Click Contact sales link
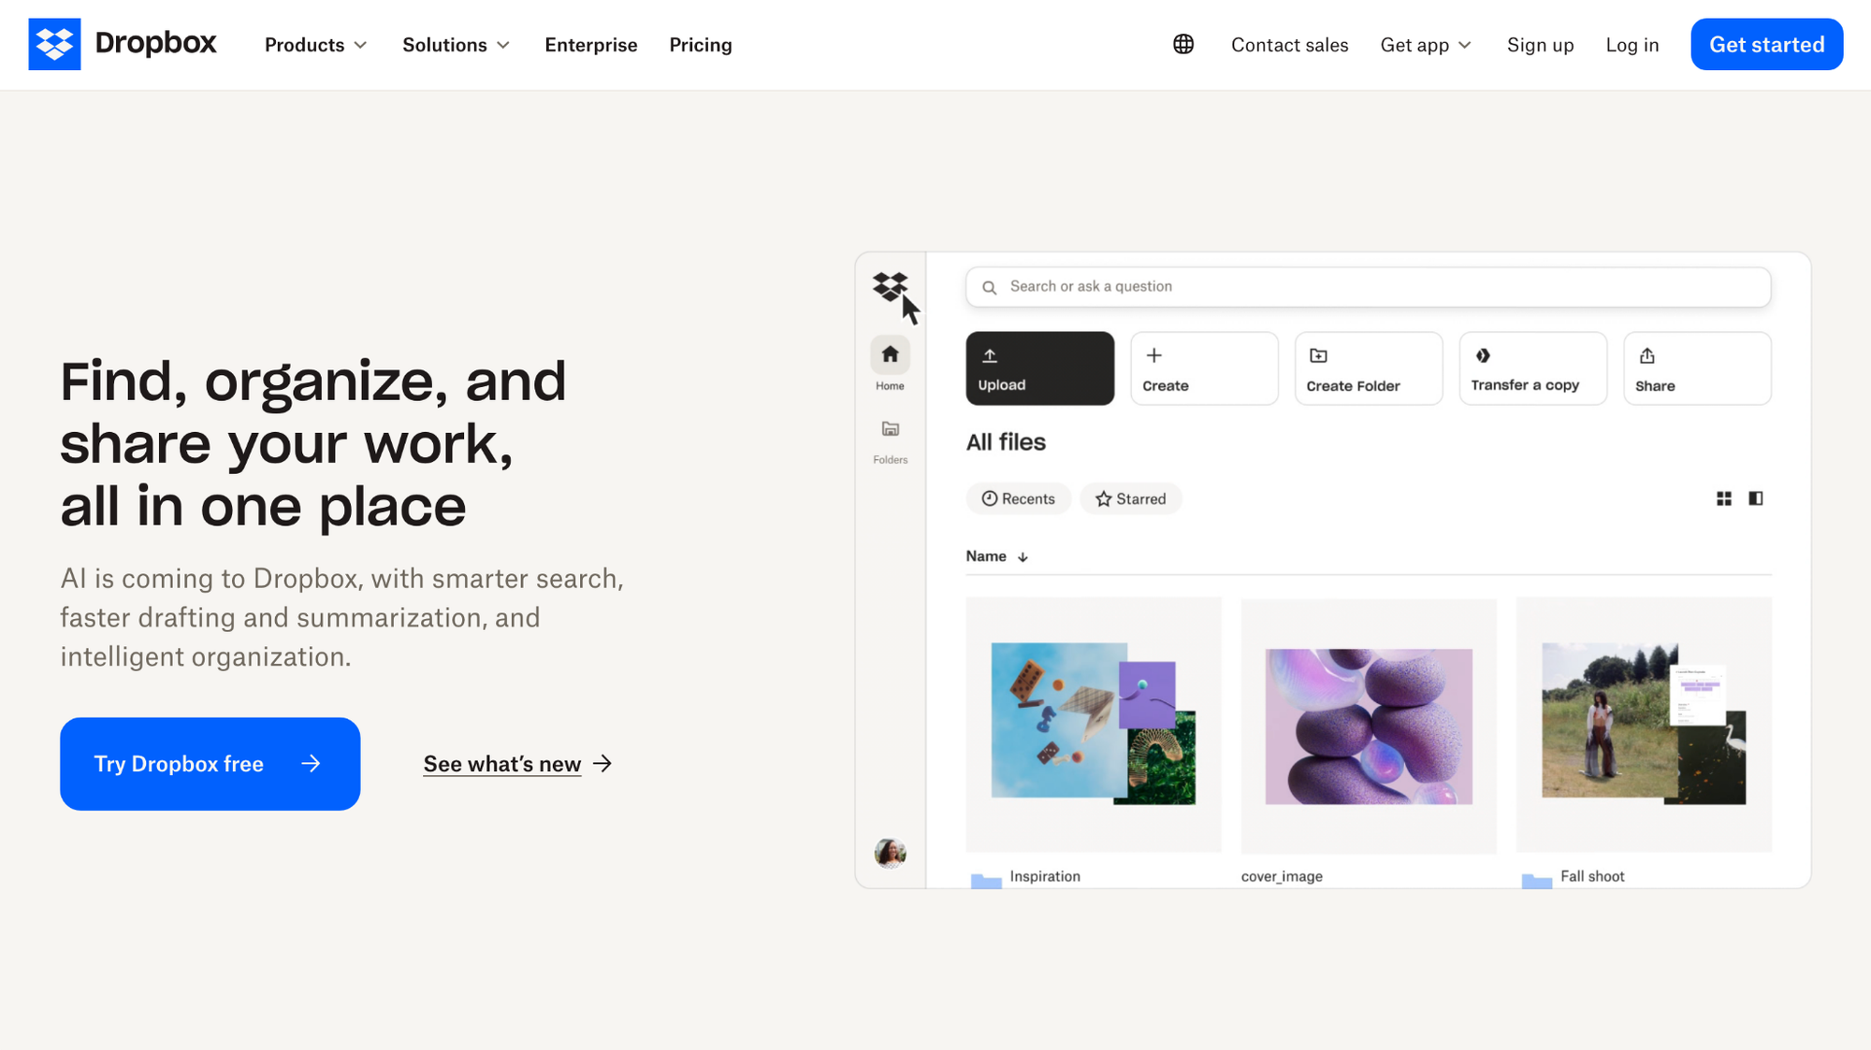Screen dimensions: 1871x1050 (x=1289, y=45)
